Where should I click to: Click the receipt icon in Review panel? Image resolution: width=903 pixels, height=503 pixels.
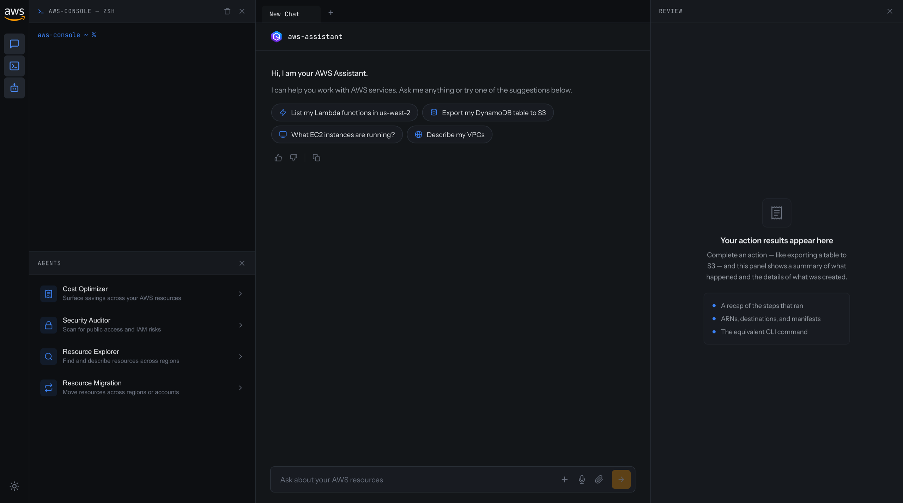pyautogui.click(x=777, y=213)
